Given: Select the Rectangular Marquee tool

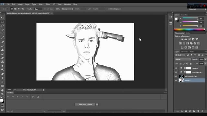Looking at the screenshot, I should pyautogui.click(x=2, y=22).
